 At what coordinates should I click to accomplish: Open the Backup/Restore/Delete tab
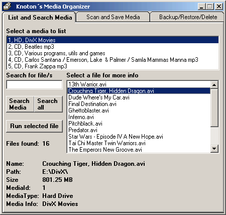[188, 17]
